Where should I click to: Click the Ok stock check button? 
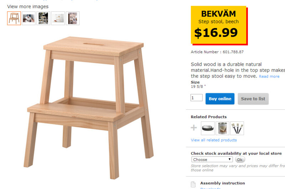(x=240, y=159)
